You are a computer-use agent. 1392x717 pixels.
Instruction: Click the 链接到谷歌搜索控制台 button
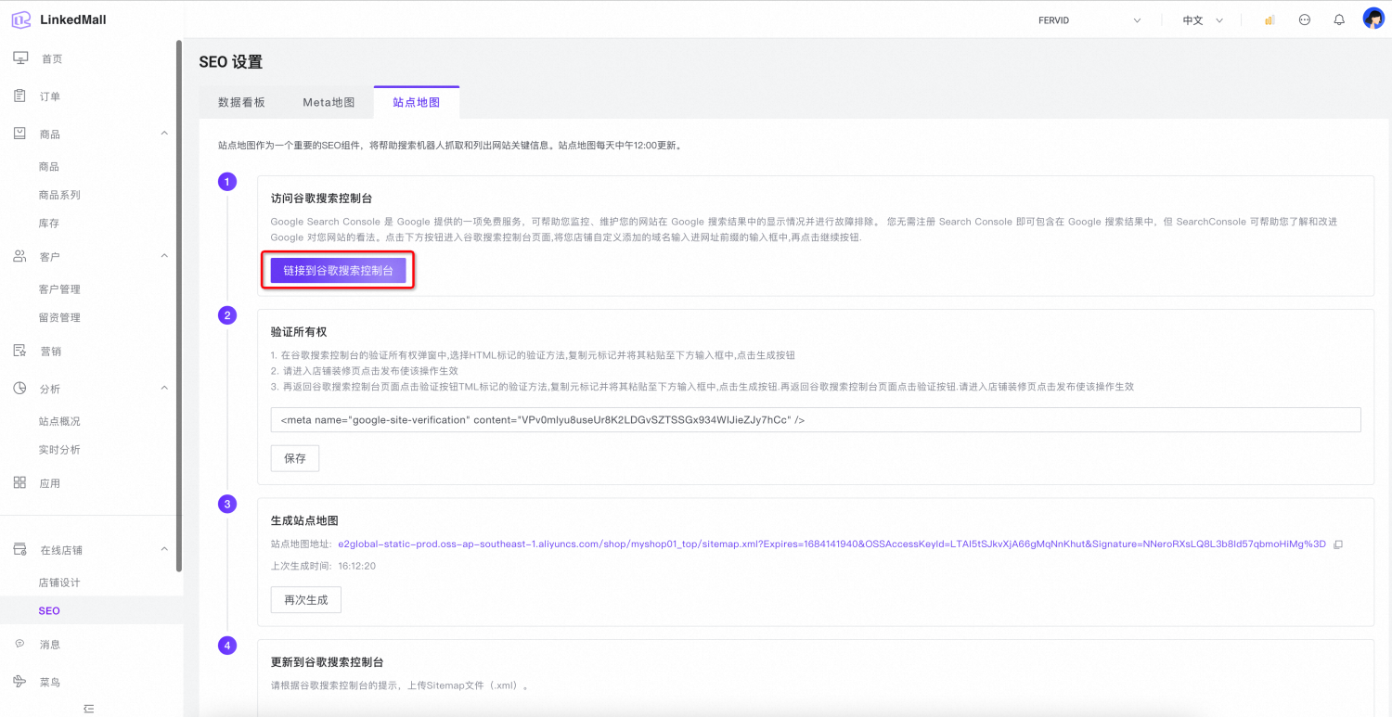(338, 271)
